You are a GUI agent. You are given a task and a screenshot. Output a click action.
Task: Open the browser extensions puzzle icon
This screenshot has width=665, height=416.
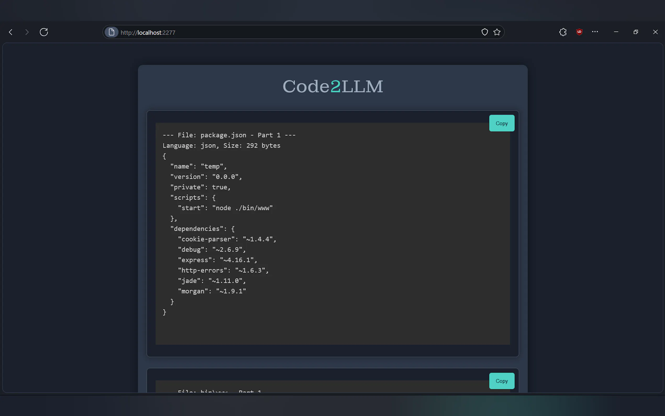pos(563,32)
